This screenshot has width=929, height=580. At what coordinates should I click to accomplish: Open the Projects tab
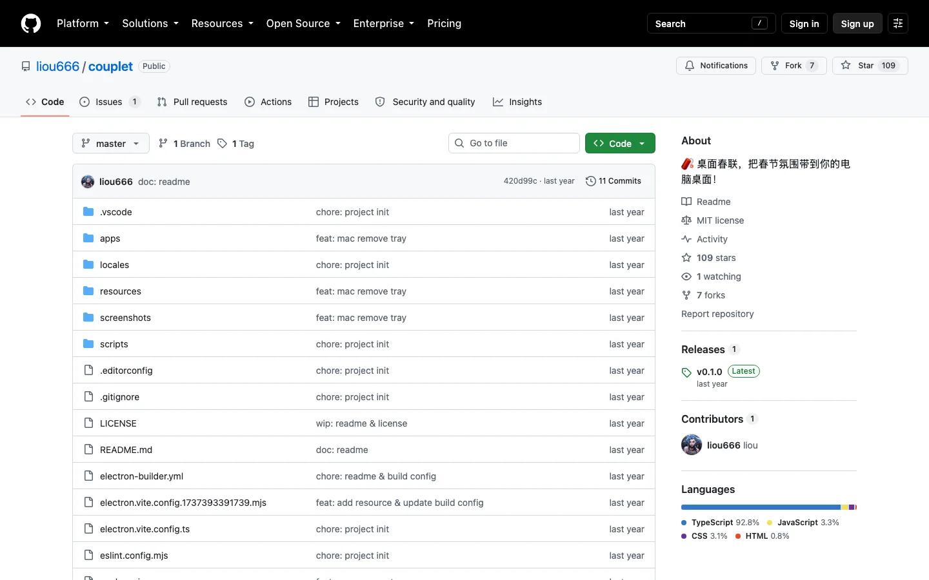tap(334, 102)
